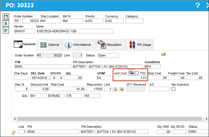Click the G/L field showing 001
The image size is (209, 137).
click(x=38, y=96)
